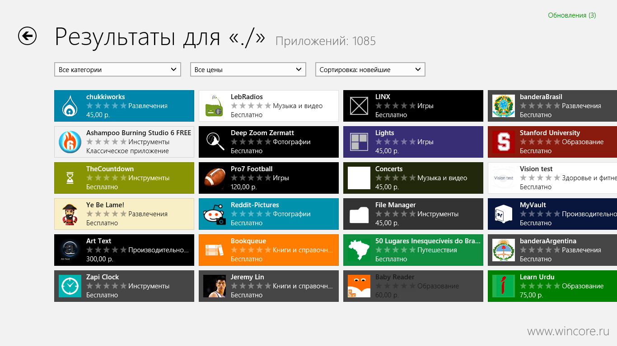Click the Zapi Clock app title
The height and width of the screenshot is (346, 617).
point(103,277)
